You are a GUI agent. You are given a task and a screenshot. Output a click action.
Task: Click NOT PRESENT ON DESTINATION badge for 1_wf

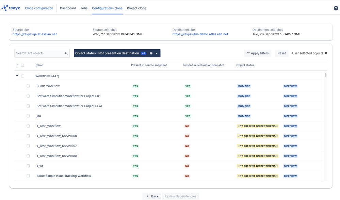257,166
